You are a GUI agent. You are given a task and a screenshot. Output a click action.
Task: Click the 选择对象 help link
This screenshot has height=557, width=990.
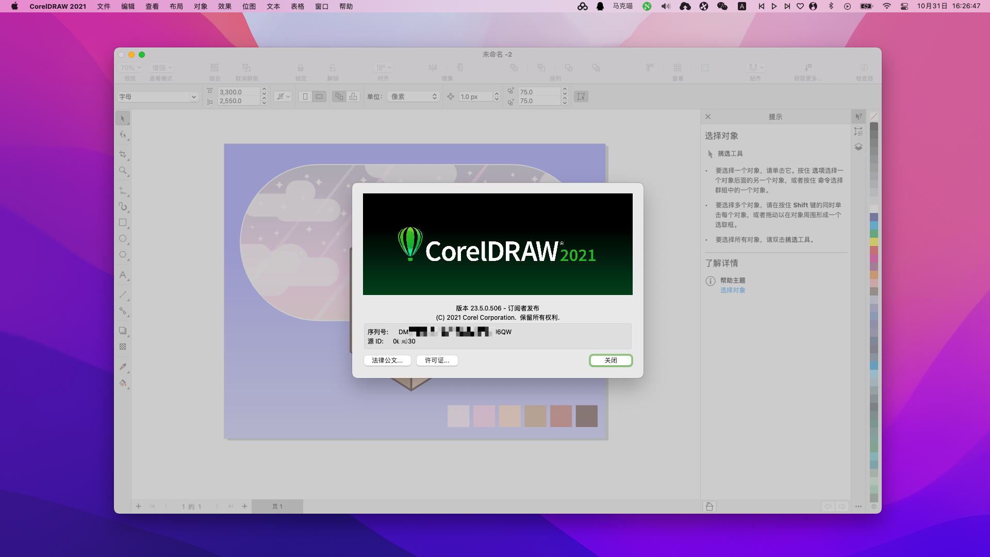pyautogui.click(x=733, y=290)
